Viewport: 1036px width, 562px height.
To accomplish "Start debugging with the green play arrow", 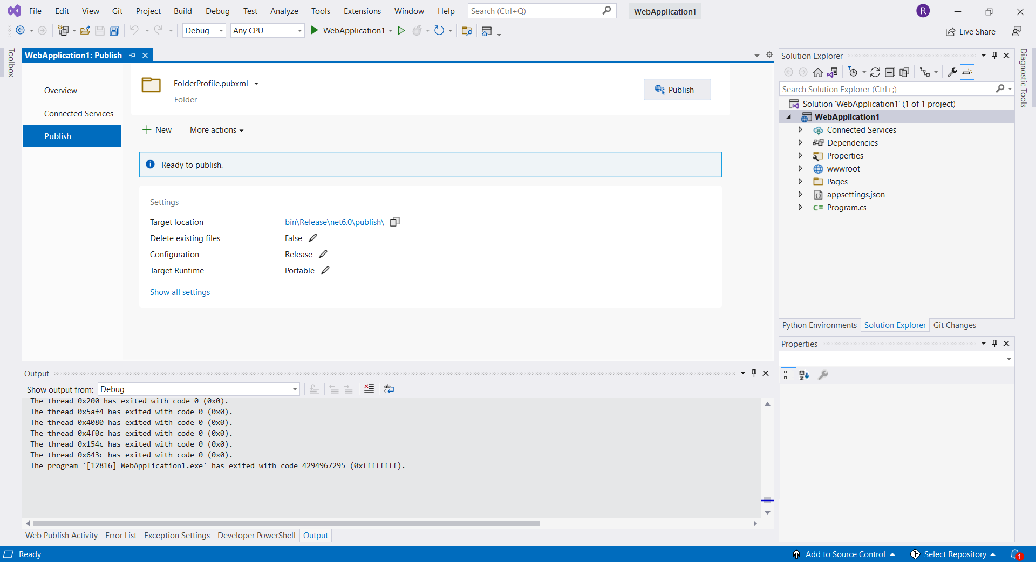I will pos(314,31).
